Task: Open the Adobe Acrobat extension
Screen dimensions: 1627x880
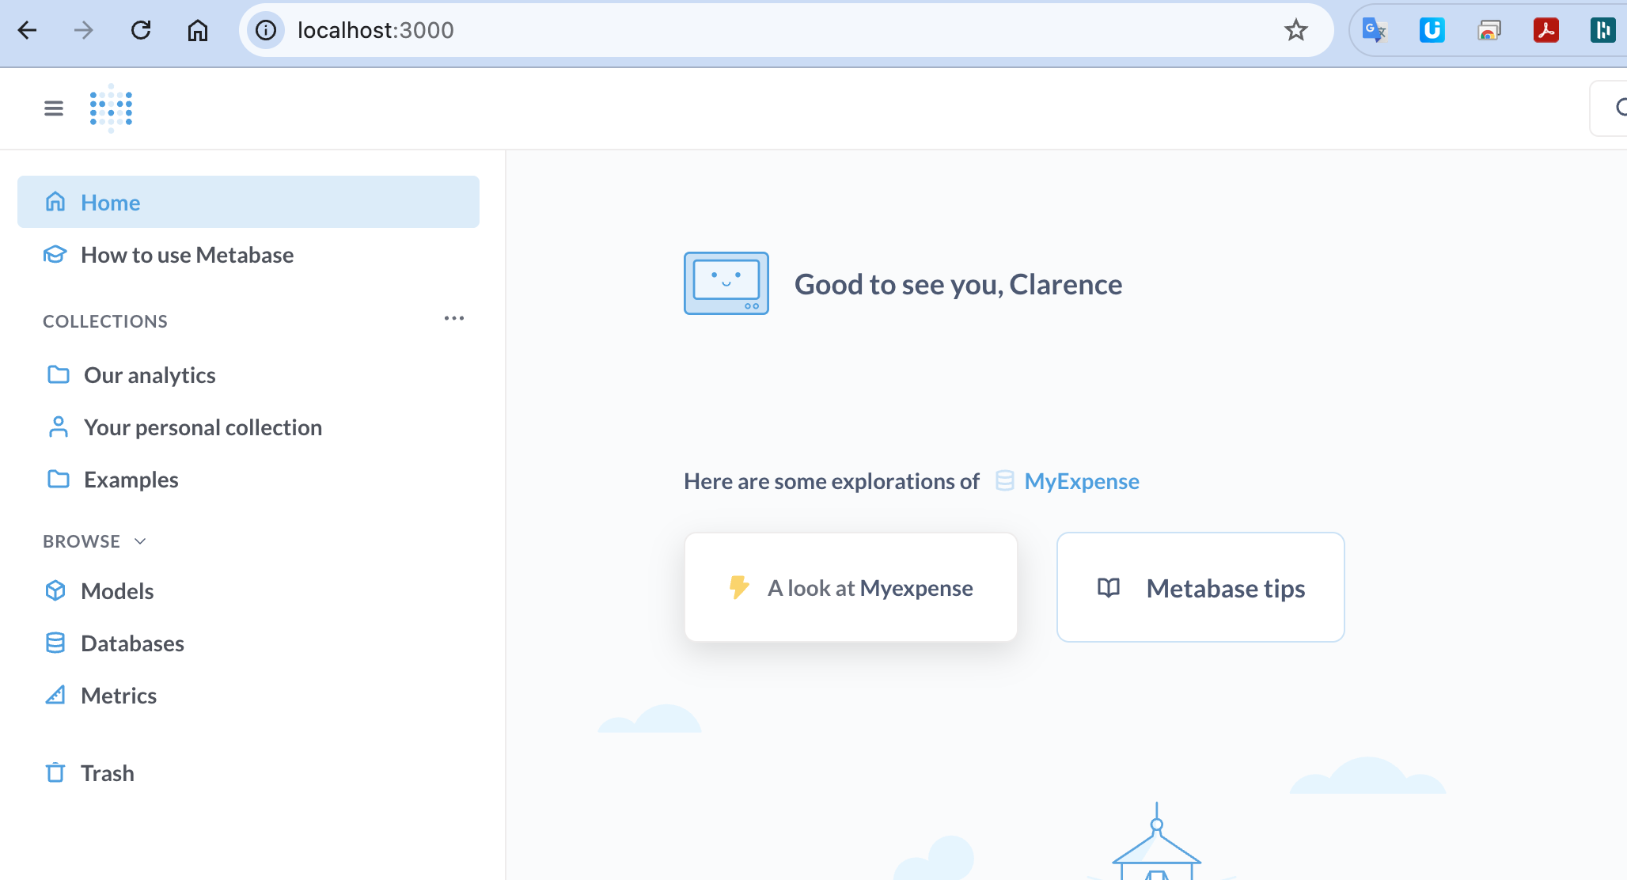Action: coord(1545,31)
